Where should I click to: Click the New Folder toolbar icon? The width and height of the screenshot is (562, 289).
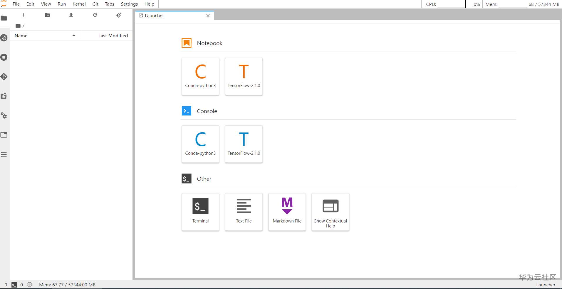[47, 15]
